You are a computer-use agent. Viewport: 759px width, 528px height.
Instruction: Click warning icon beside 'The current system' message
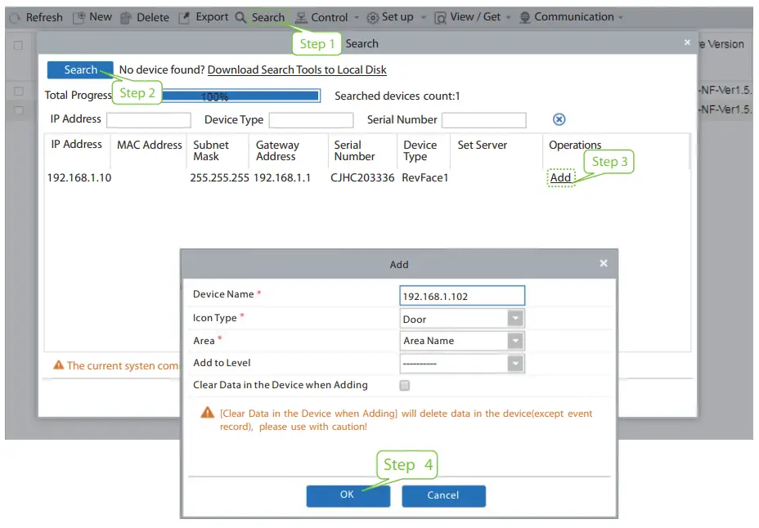tap(59, 365)
